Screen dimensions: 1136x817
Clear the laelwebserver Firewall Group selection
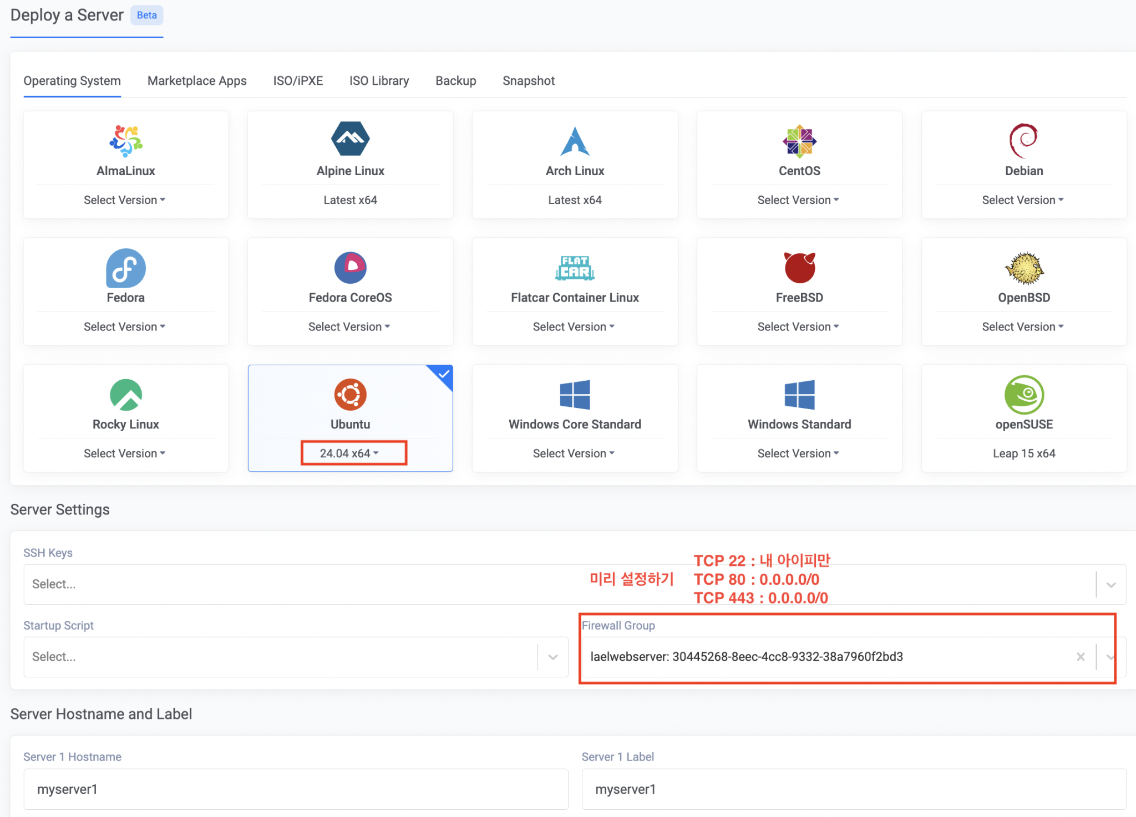1081,657
